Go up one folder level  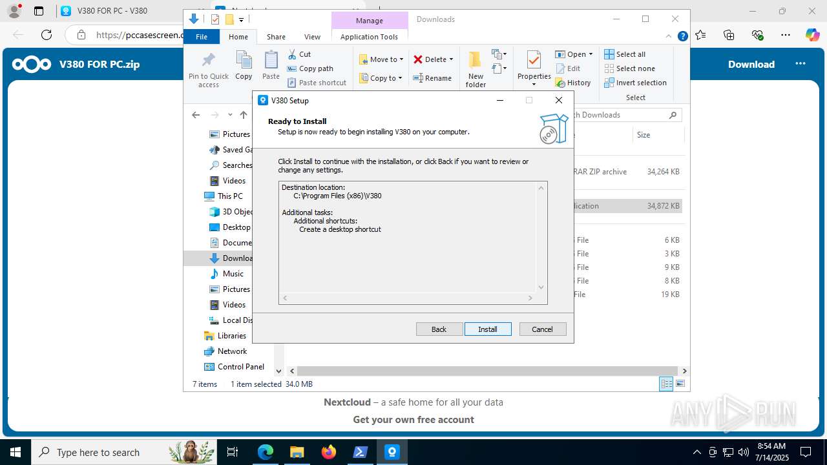[244, 115]
